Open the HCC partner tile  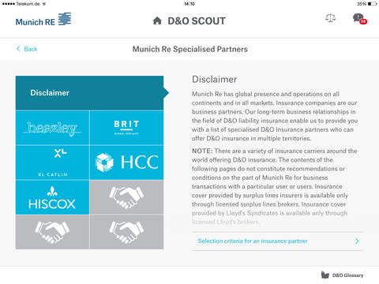(126, 163)
